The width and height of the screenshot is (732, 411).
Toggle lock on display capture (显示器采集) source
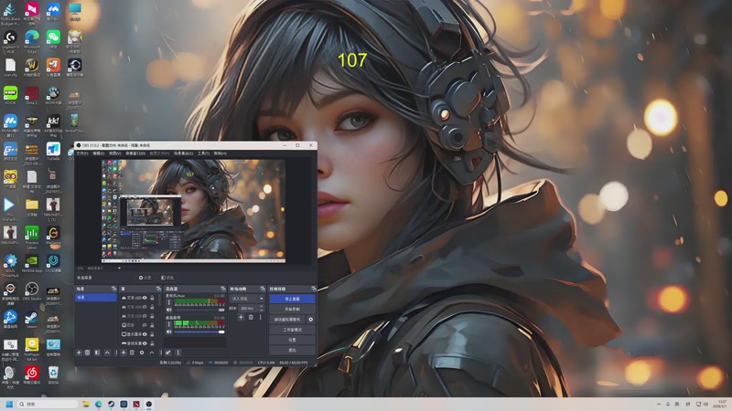click(152, 334)
